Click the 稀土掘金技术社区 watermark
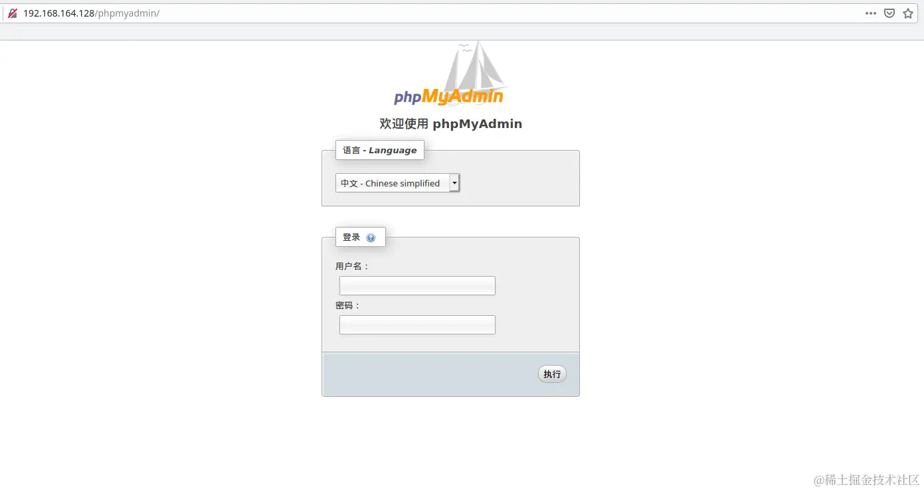This screenshot has height=491, width=924. click(x=867, y=480)
